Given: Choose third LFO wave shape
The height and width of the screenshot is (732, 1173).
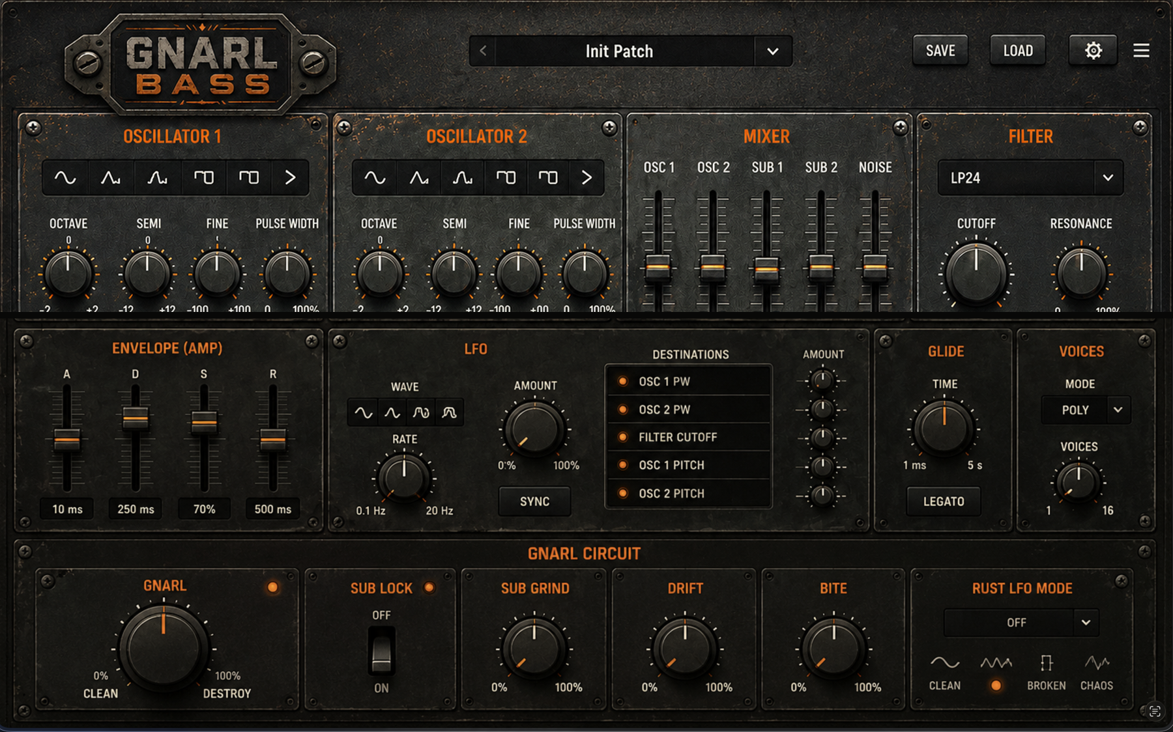Looking at the screenshot, I should click(x=421, y=412).
